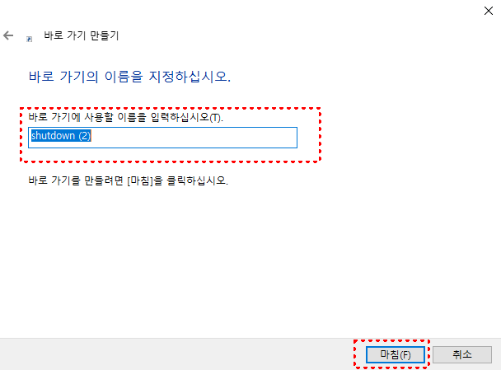Click the highlighted word shutdown in the field
This screenshot has height=370, width=501.
point(53,136)
